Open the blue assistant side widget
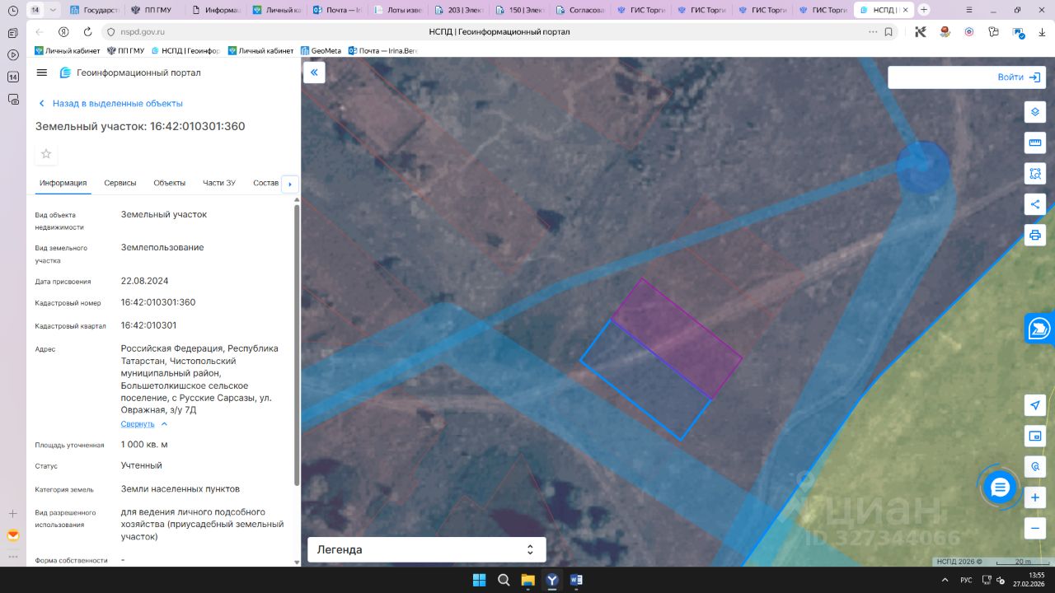Image resolution: width=1055 pixels, height=593 pixels. (x=1040, y=329)
